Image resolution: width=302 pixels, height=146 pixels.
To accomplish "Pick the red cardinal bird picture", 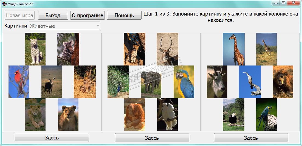I will [19, 82].
